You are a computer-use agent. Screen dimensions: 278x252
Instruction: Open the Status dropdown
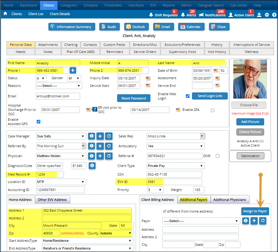tap(41, 78)
